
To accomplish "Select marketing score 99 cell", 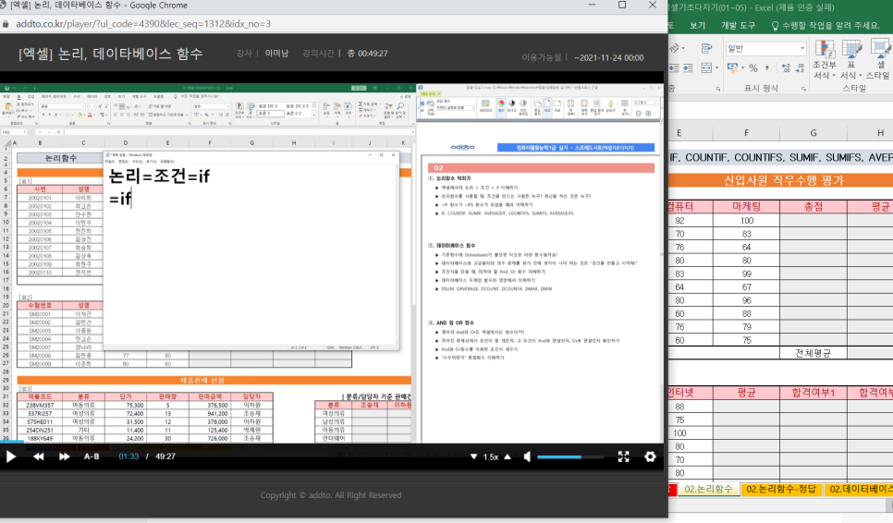I will pyautogui.click(x=746, y=274).
